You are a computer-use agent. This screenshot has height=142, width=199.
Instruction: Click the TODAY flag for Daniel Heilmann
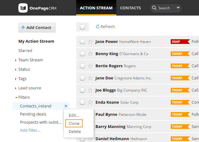180,139
